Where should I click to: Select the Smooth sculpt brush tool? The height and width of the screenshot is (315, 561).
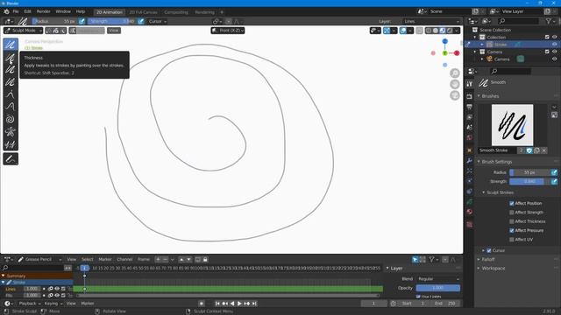coord(11,45)
